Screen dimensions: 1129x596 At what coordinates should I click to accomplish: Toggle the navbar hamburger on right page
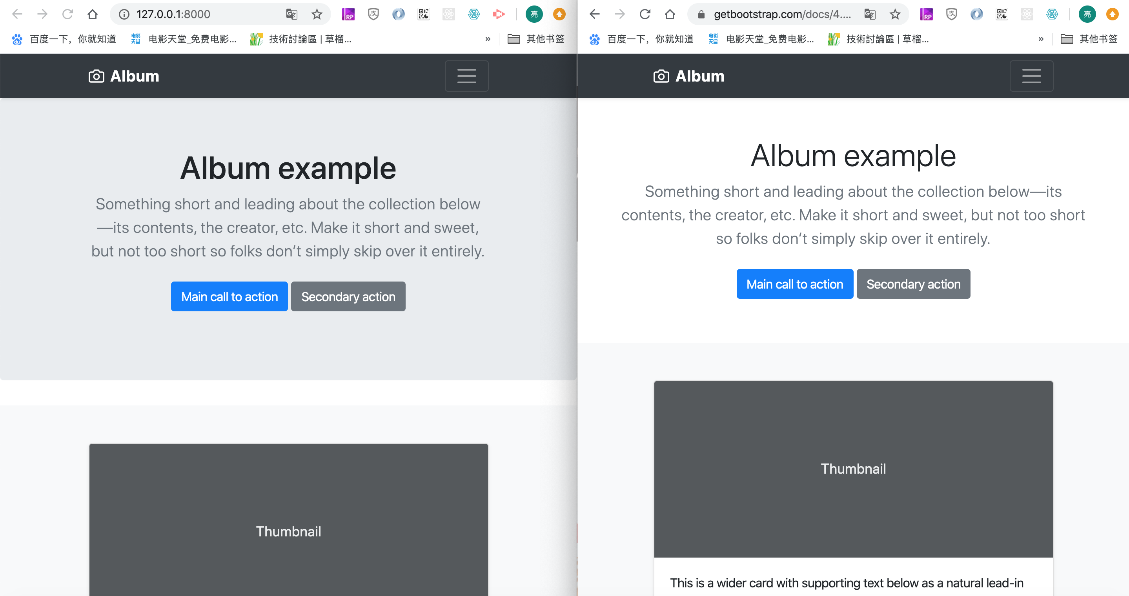point(1031,76)
